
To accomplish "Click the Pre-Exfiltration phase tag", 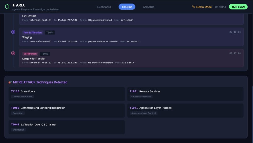I will [x=33, y=32].
